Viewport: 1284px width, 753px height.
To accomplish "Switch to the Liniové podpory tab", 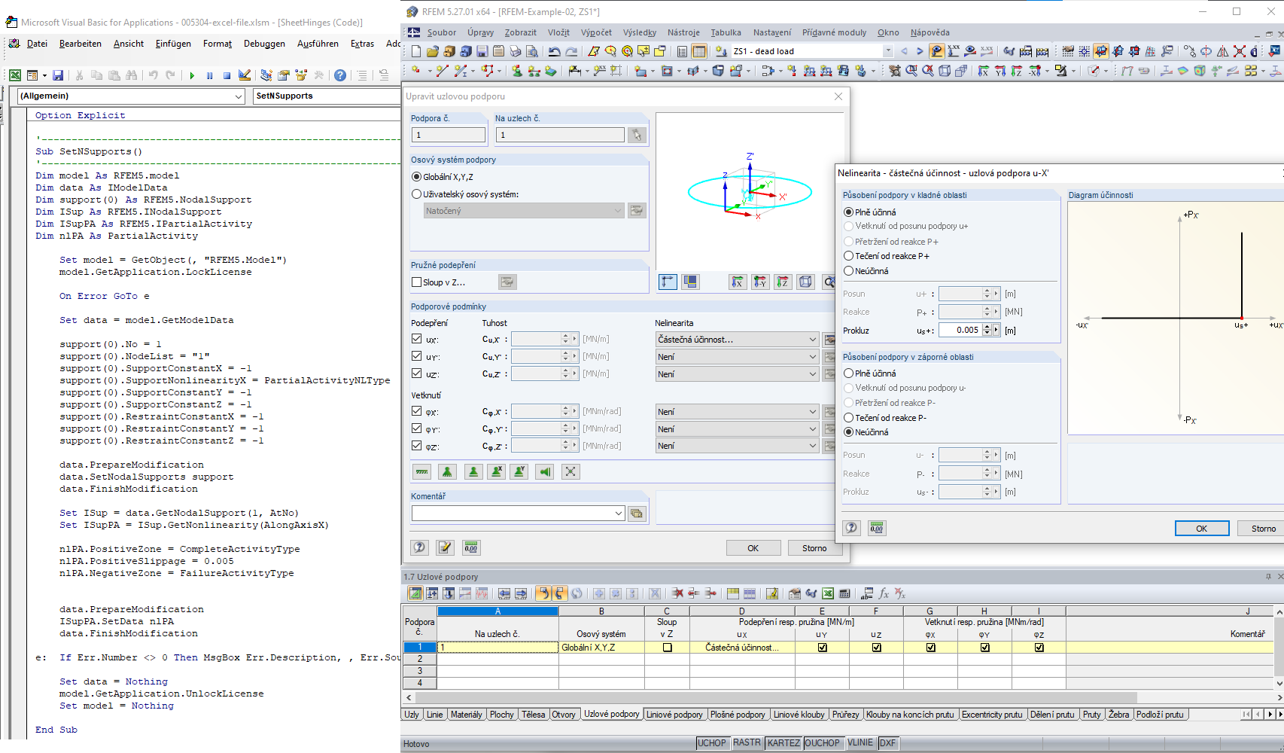I will (x=674, y=715).
